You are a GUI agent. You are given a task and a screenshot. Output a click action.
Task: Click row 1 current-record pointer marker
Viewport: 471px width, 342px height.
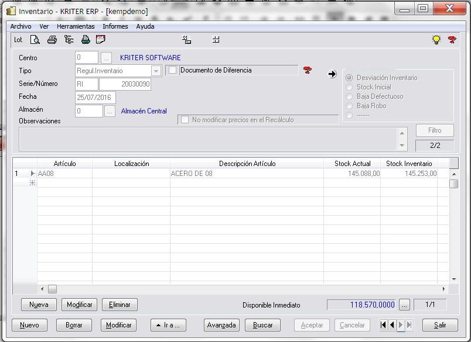(x=32, y=173)
